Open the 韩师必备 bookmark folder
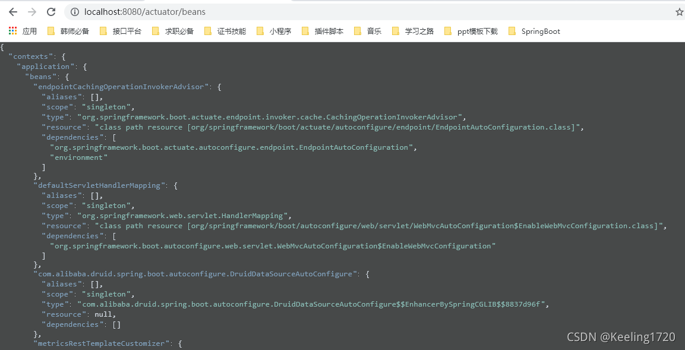685x350 pixels. (x=68, y=31)
